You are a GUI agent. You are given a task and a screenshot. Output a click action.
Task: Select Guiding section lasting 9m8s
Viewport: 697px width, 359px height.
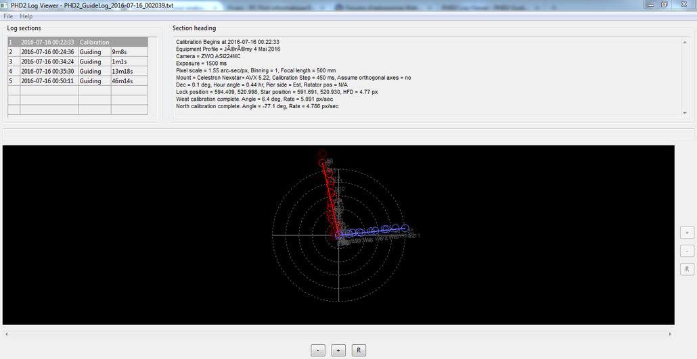[x=78, y=51]
